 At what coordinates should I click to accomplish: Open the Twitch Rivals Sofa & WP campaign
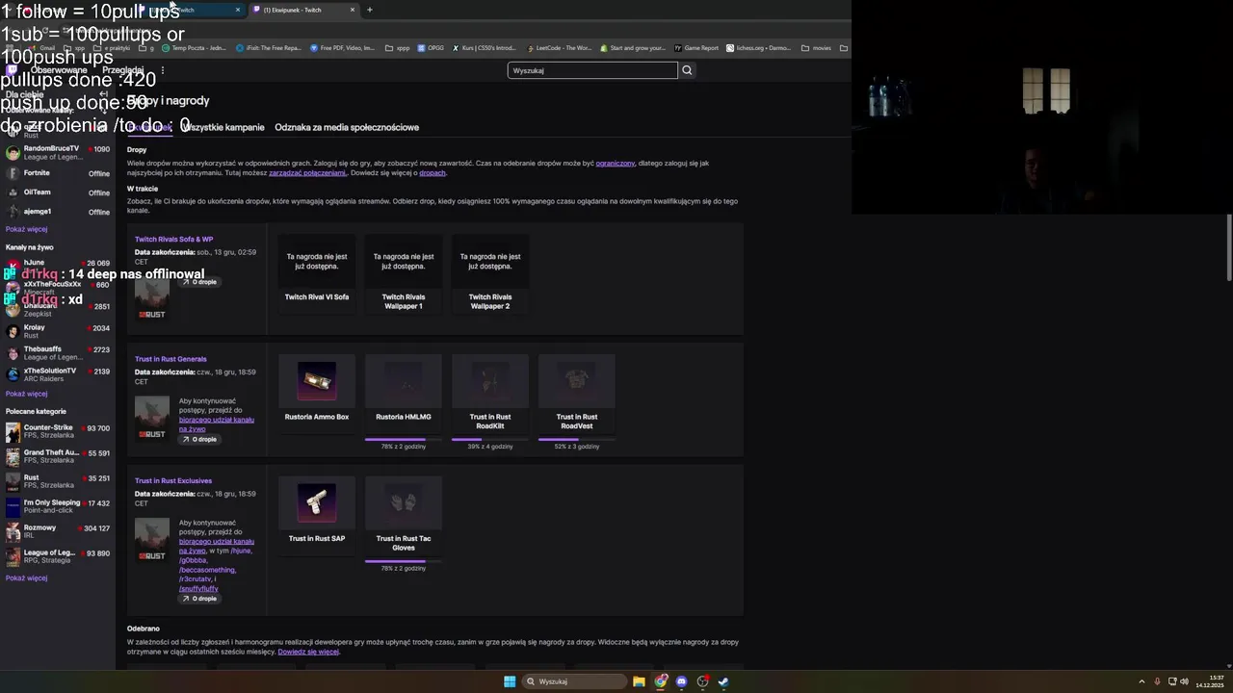tap(173, 239)
